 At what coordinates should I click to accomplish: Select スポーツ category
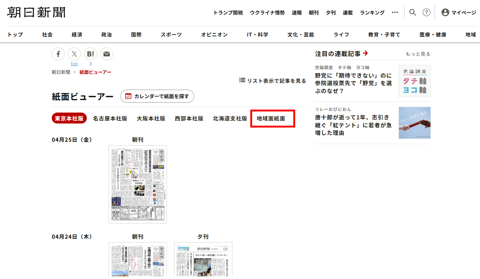[171, 35]
